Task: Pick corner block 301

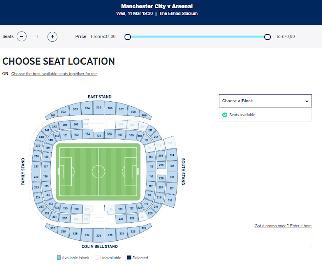Action: [53, 116]
